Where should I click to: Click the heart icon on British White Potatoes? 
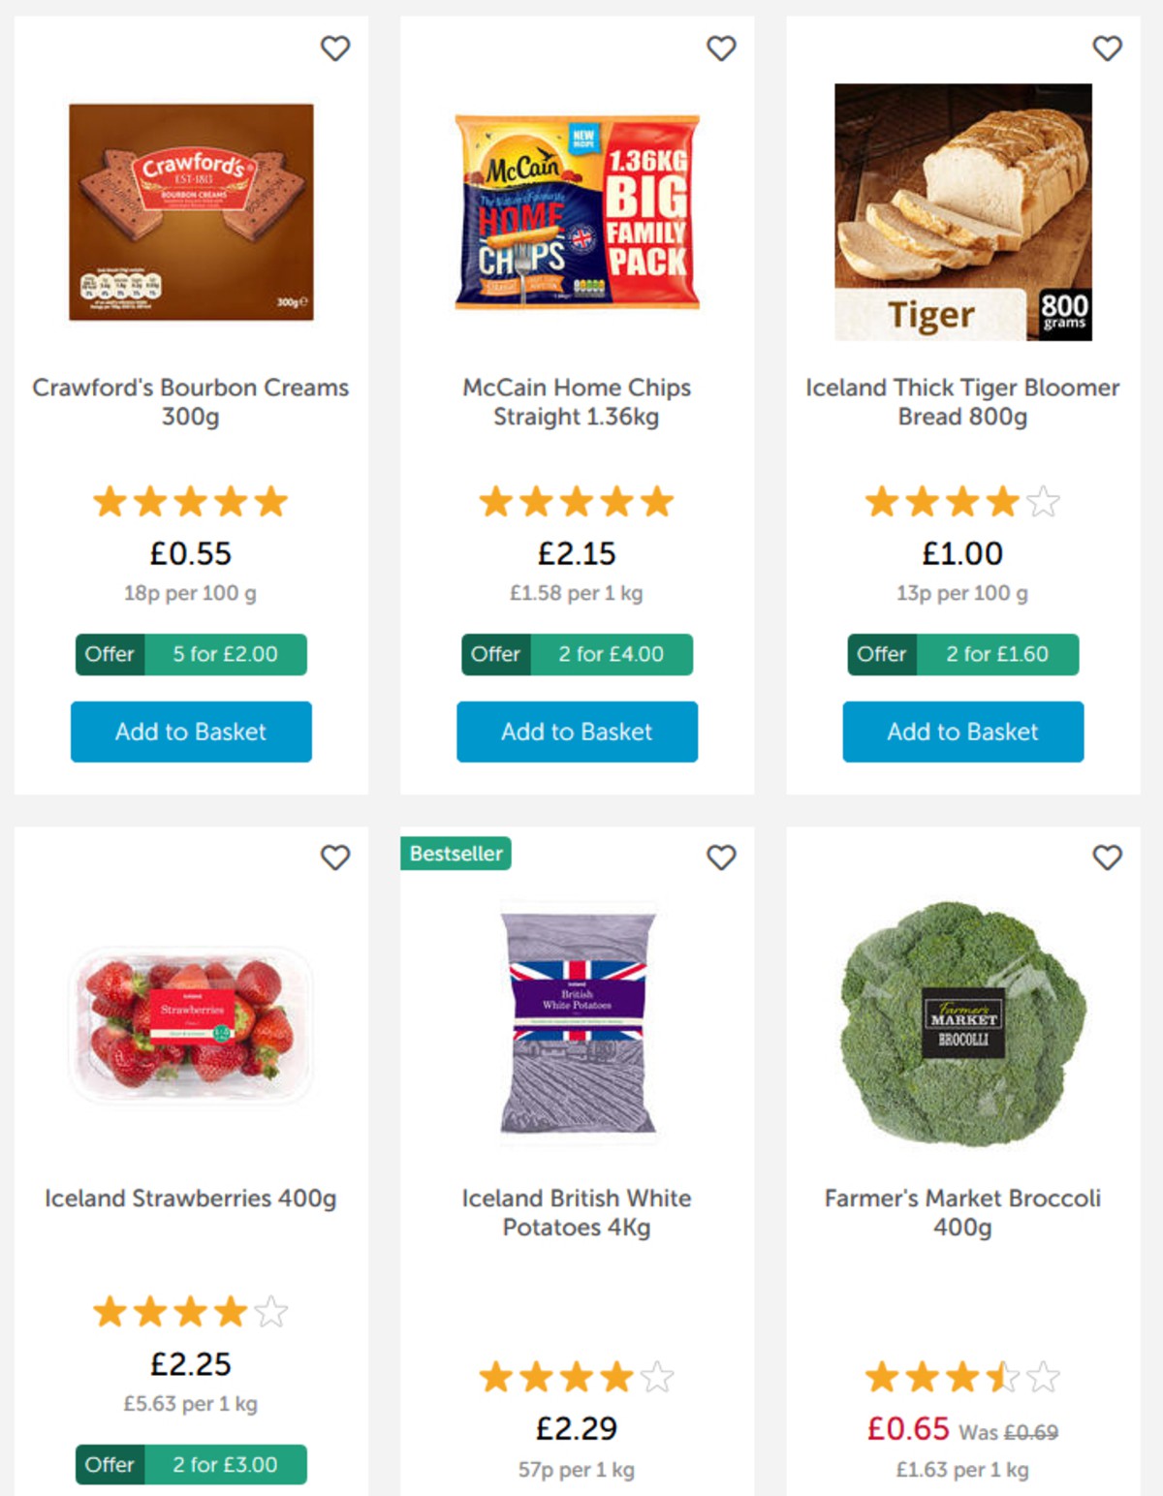(x=721, y=857)
